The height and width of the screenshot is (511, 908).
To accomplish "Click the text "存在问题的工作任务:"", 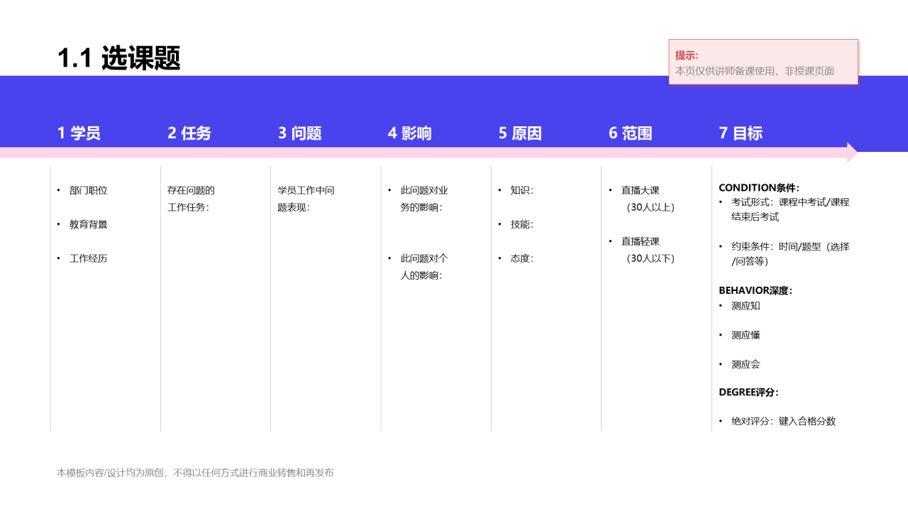I will [192, 199].
